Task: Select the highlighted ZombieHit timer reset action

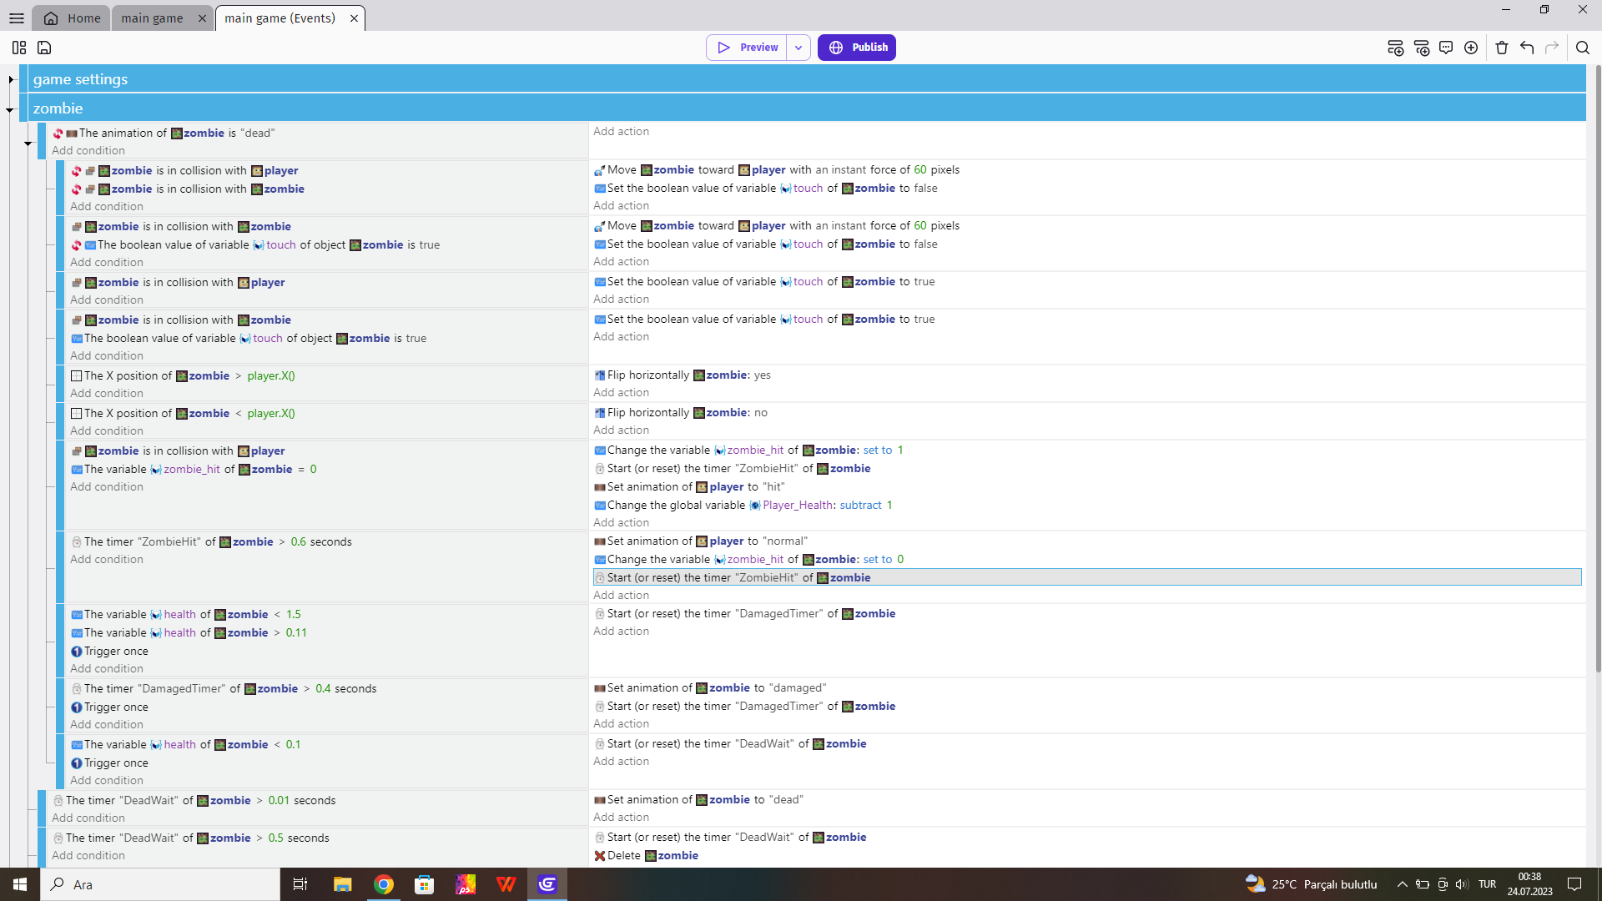Action: (1087, 577)
